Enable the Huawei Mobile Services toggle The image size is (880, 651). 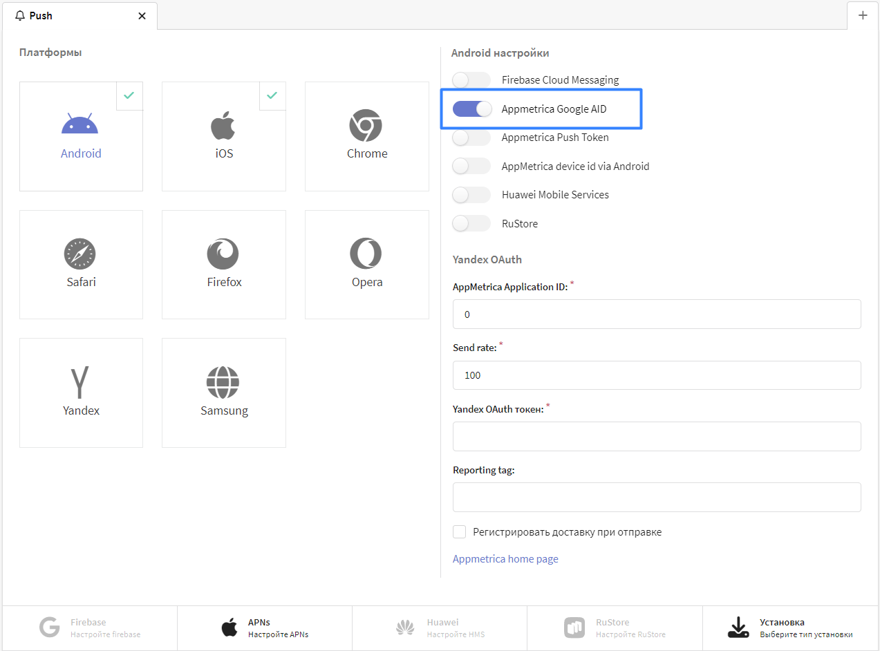click(471, 195)
